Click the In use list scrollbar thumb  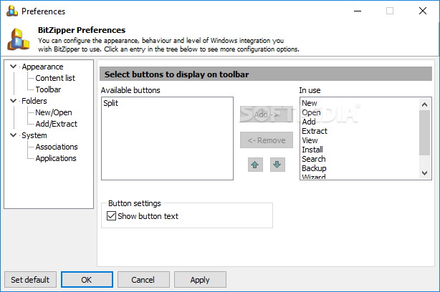tap(424, 132)
